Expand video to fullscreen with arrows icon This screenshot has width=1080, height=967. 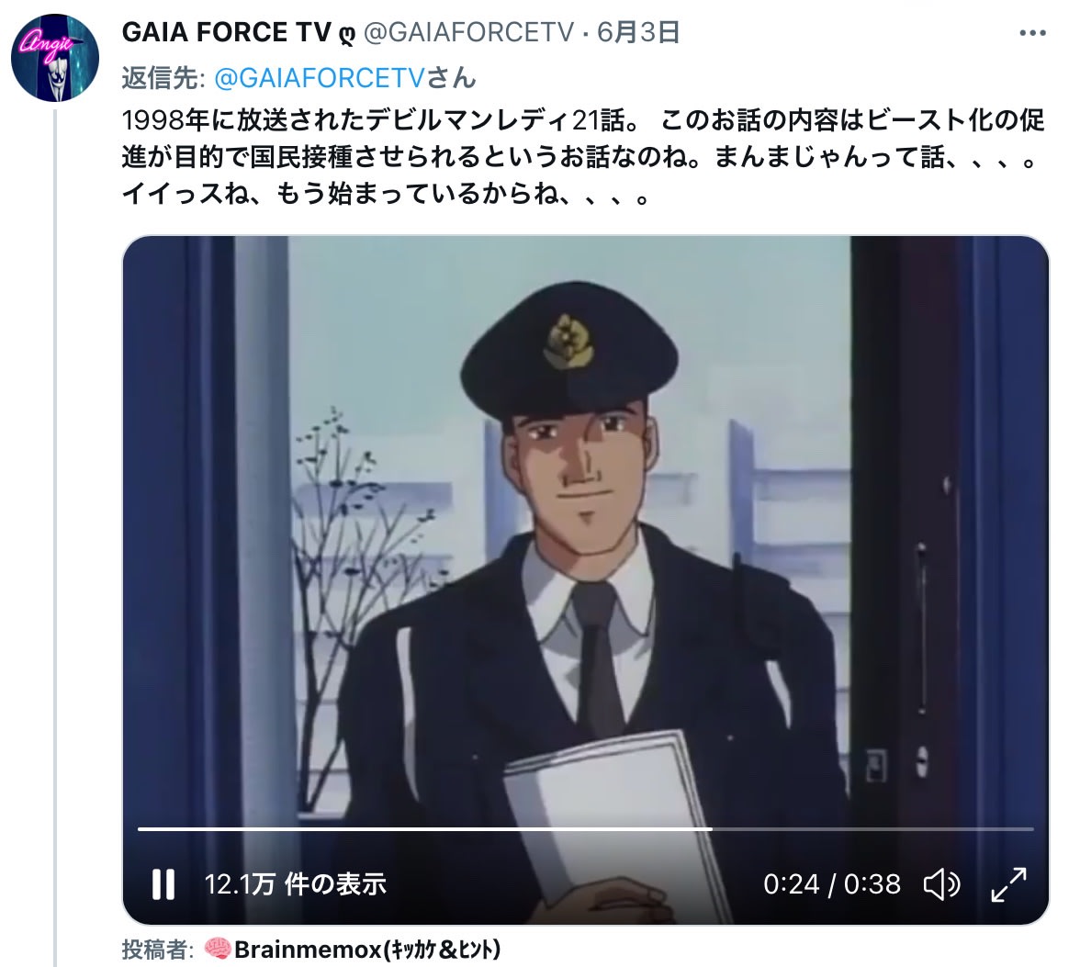coord(1009,884)
